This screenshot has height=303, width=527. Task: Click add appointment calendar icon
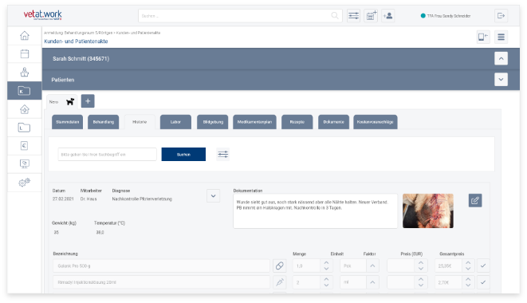(x=371, y=16)
